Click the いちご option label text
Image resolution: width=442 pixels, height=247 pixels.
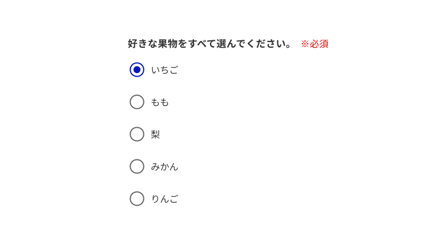(165, 70)
